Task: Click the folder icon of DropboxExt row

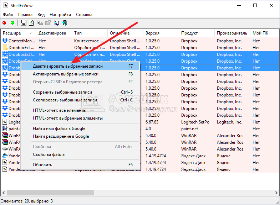Action: point(5,48)
